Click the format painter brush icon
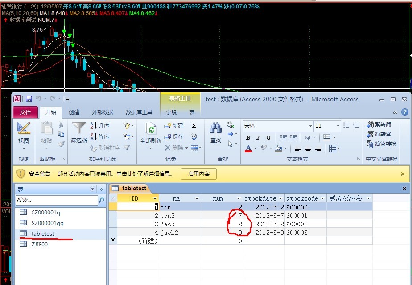 click(x=61, y=144)
